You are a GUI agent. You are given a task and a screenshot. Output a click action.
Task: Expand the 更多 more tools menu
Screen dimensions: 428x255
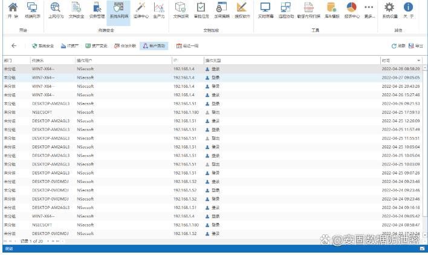pyautogui.click(x=369, y=10)
